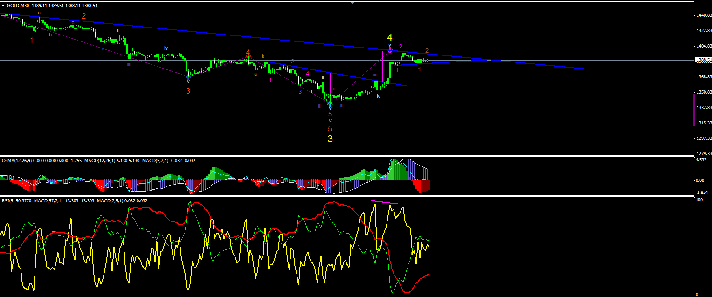Select the magenta 3 label in the downtrend
Viewport: 712px width, 297px height.
(300, 92)
